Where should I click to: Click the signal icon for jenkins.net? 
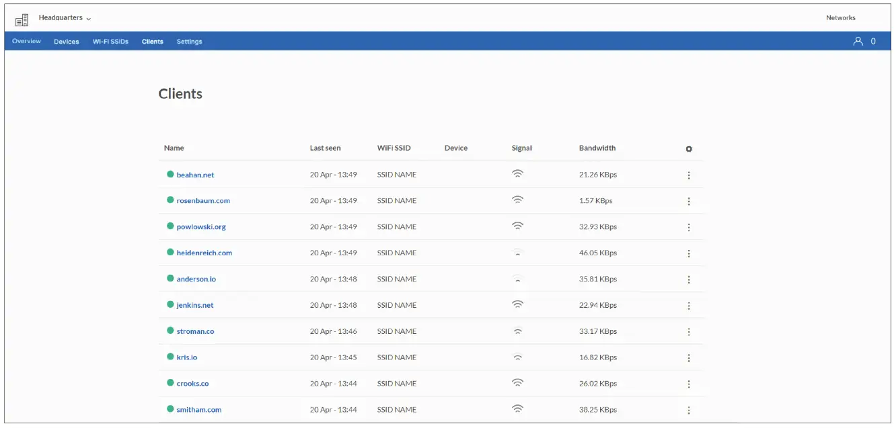coord(517,304)
